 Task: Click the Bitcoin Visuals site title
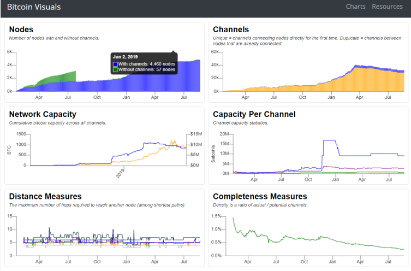[34, 7]
